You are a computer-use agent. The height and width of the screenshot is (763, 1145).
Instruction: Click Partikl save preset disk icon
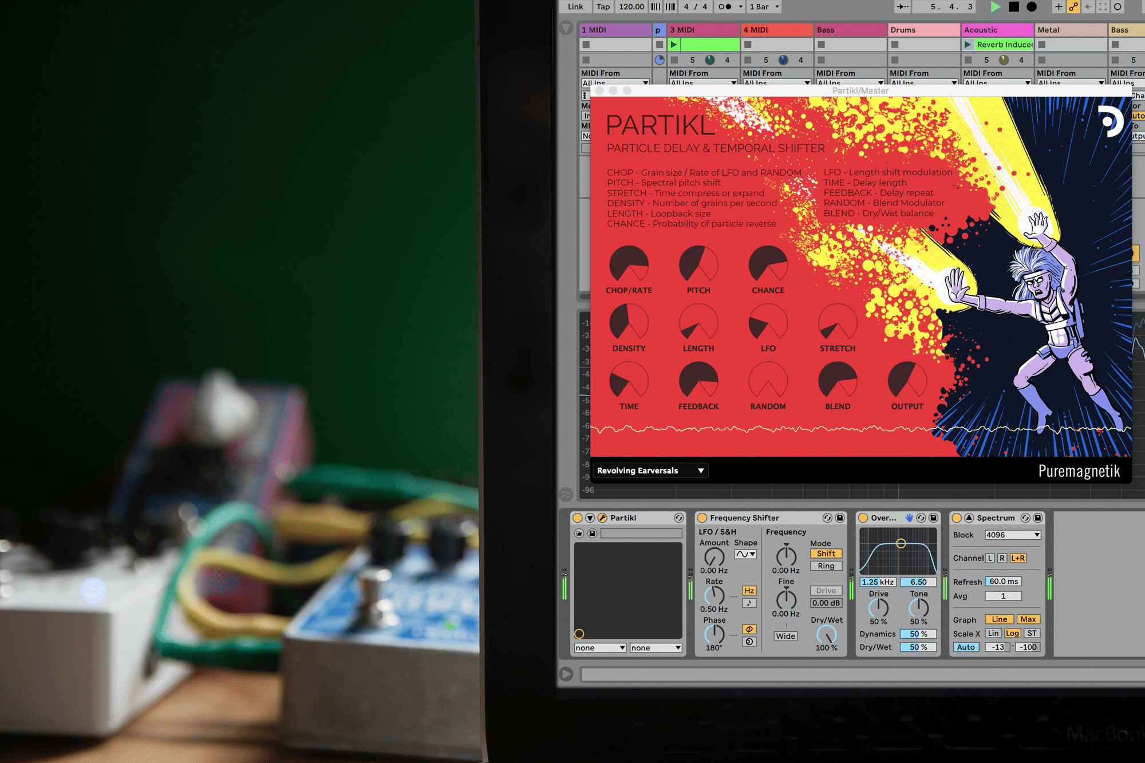tap(593, 533)
